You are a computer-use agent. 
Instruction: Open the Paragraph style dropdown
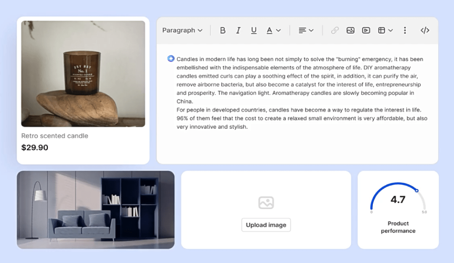[x=182, y=30]
